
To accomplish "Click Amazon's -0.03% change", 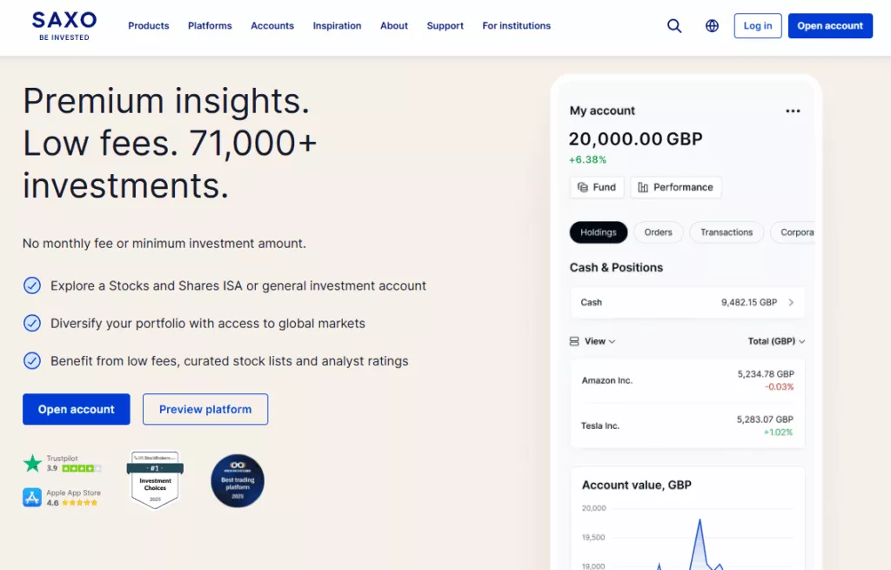I will (x=779, y=387).
